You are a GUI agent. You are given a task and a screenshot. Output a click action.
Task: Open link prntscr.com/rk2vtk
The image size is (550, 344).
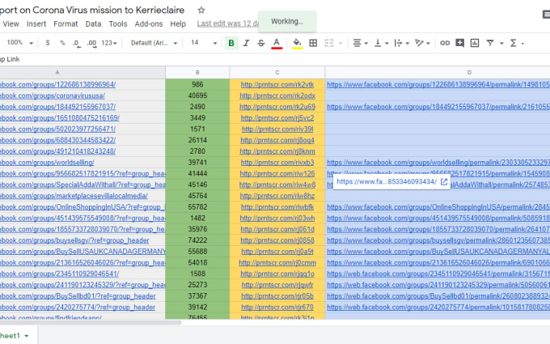coord(277,85)
